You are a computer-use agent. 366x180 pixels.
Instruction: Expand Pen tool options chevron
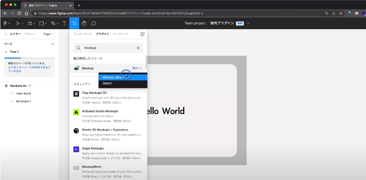pos(57,23)
